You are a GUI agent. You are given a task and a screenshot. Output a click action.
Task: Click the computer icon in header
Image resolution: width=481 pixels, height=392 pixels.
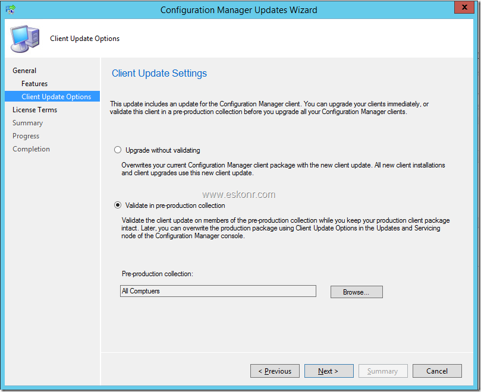tap(25, 39)
